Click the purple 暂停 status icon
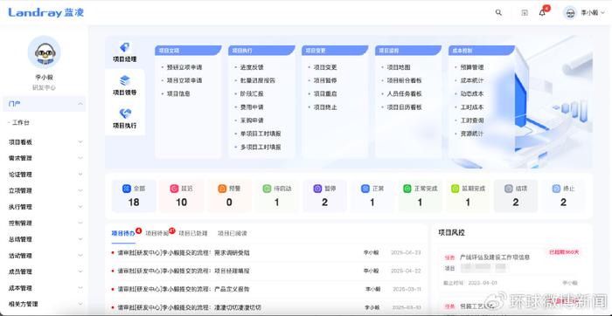Image resolution: width=612 pixels, height=316 pixels. coord(317,189)
